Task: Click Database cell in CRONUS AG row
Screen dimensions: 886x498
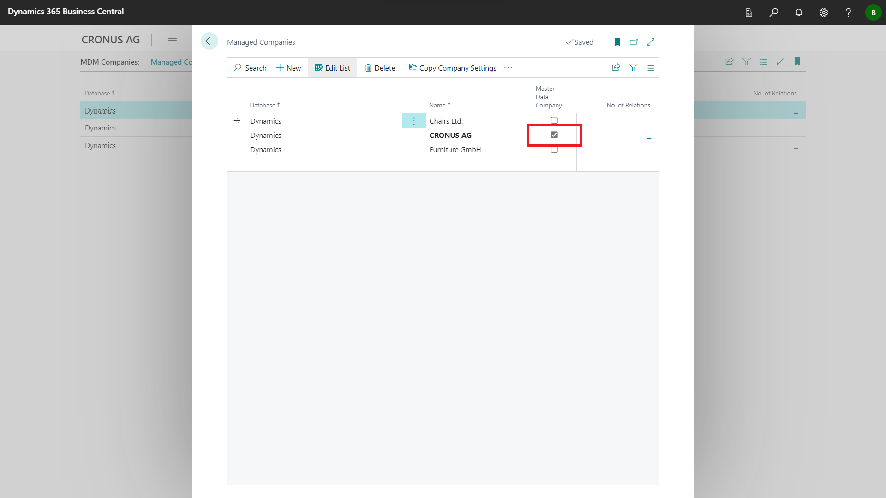Action: [324, 135]
